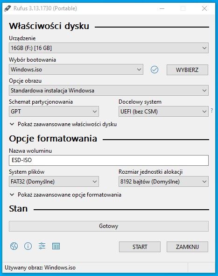Click the Stan heading

point(18,209)
